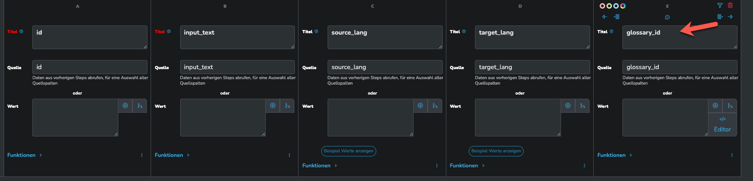Click the plus-circle icon beside column D Wert
753x181 pixels.
(x=568, y=106)
